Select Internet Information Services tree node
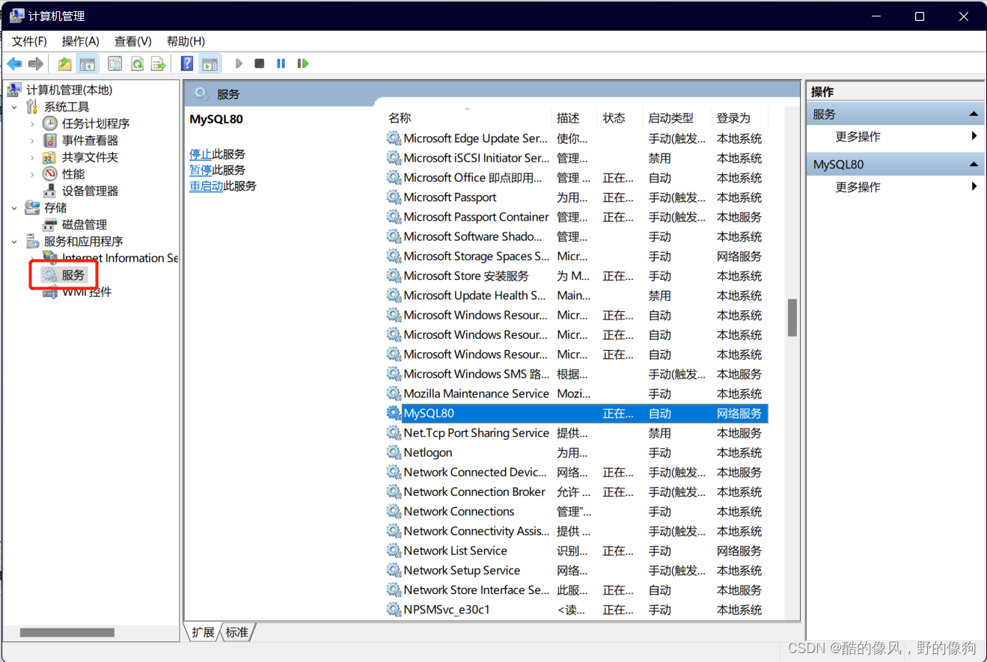 pyautogui.click(x=120, y=258)
